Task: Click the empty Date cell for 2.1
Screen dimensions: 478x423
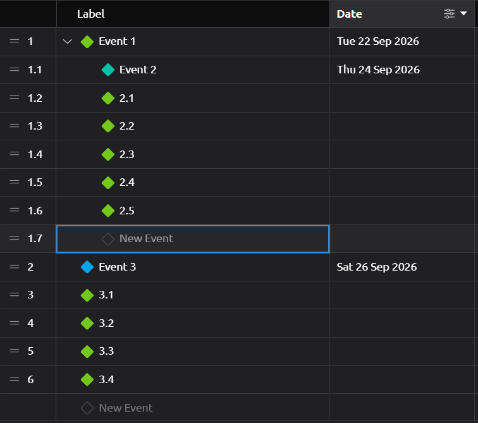Action: pos(401,98)
